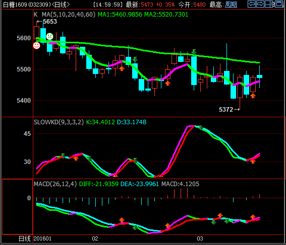Click the red smiley face marker
The image size is (286, 245).
tap(36, 45)
